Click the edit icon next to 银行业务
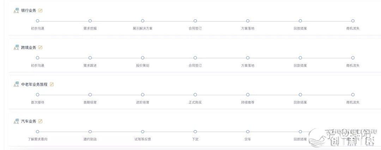The image size is (381, 150). pyautogui.click(x=40, y=11)
